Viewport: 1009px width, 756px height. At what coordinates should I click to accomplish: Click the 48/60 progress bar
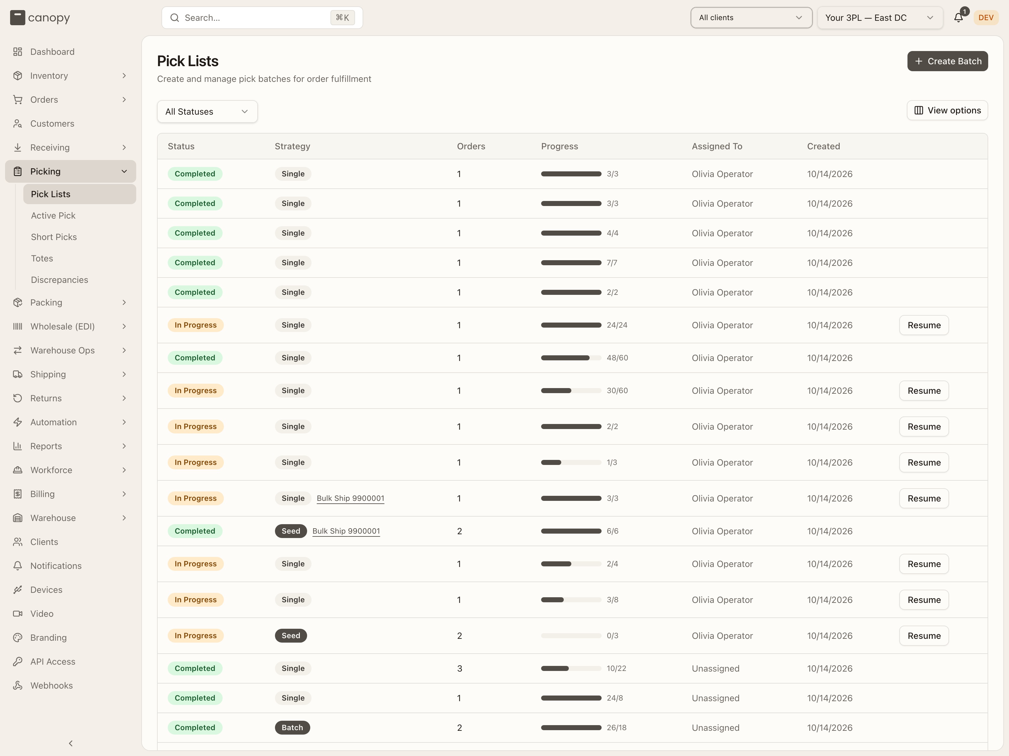point(571,358)
